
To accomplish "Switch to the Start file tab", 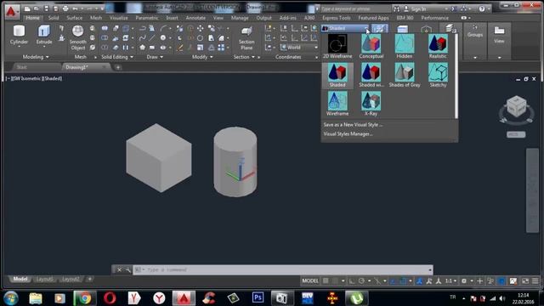I will 21,67.
